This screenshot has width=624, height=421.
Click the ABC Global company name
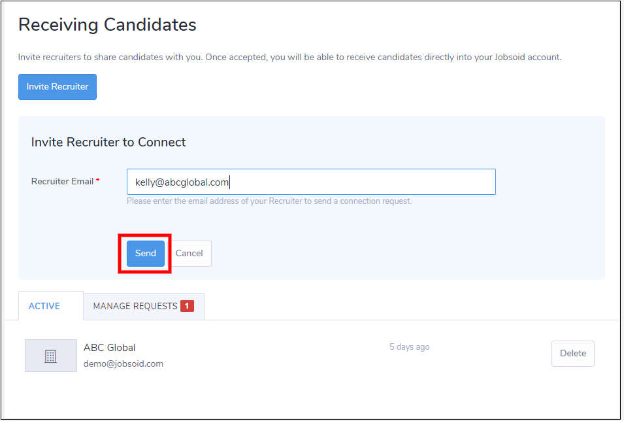(109, 348)
